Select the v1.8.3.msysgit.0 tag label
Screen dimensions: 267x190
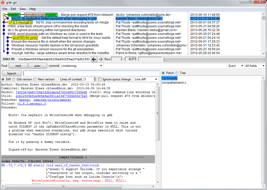click(x=20, y=22)
